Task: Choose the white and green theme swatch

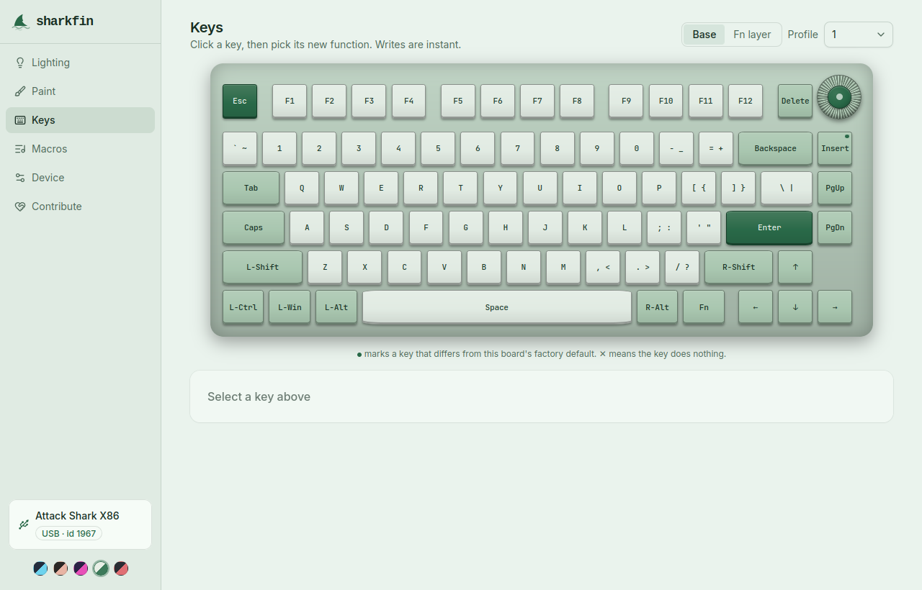Action: (x=101, y=568)
